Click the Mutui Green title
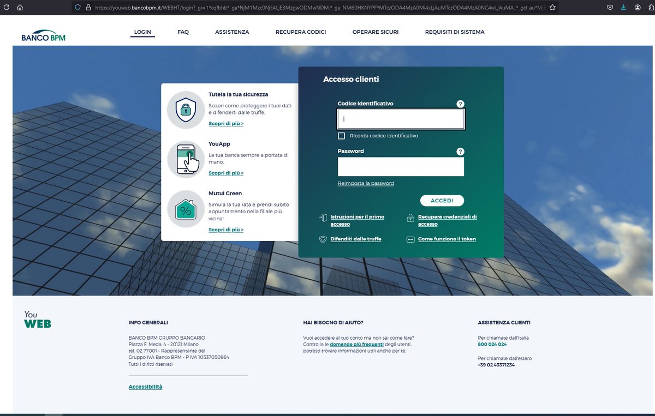This screenshot has width=655, height=416. [225, 193]
